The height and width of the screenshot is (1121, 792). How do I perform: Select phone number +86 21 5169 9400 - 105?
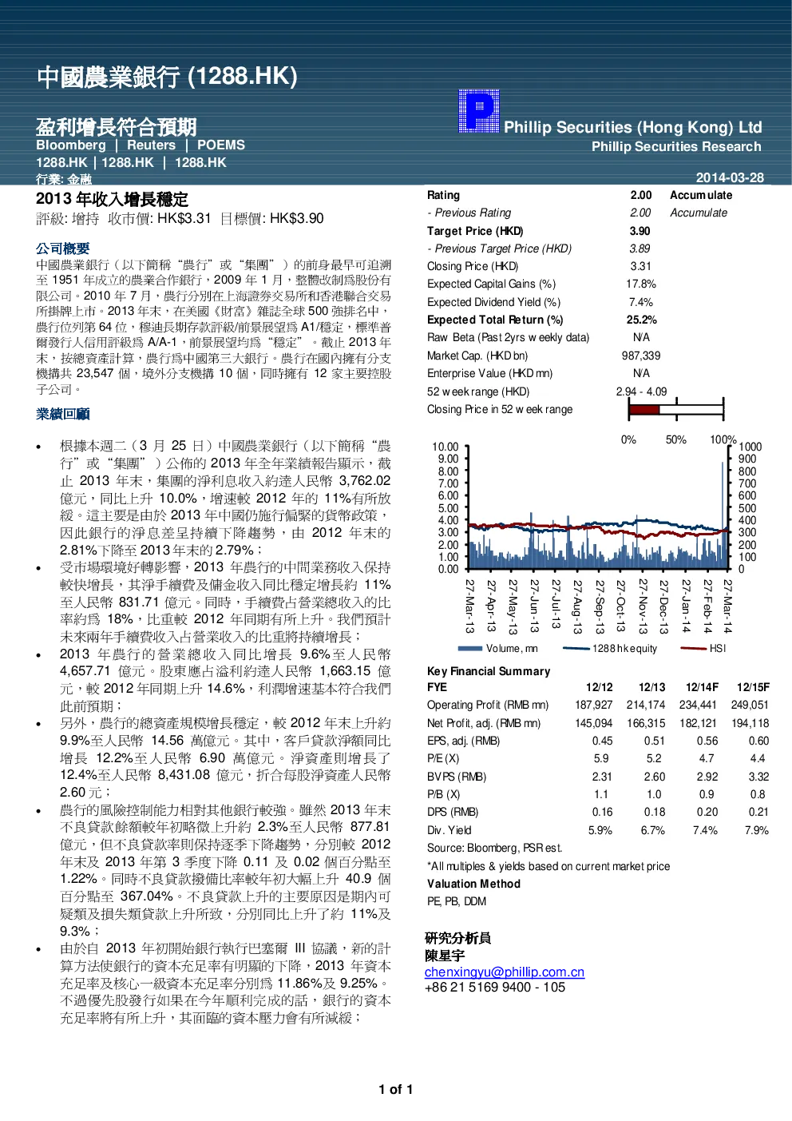[x=495, y=988]
